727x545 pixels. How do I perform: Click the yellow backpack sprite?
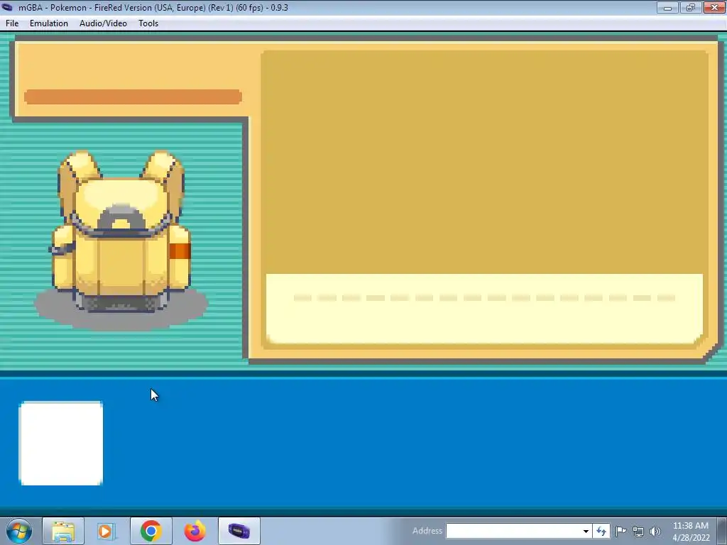(121, 232)
